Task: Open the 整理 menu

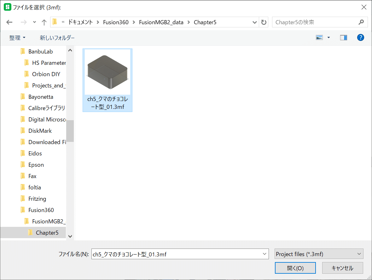Action: click(17, 38)
